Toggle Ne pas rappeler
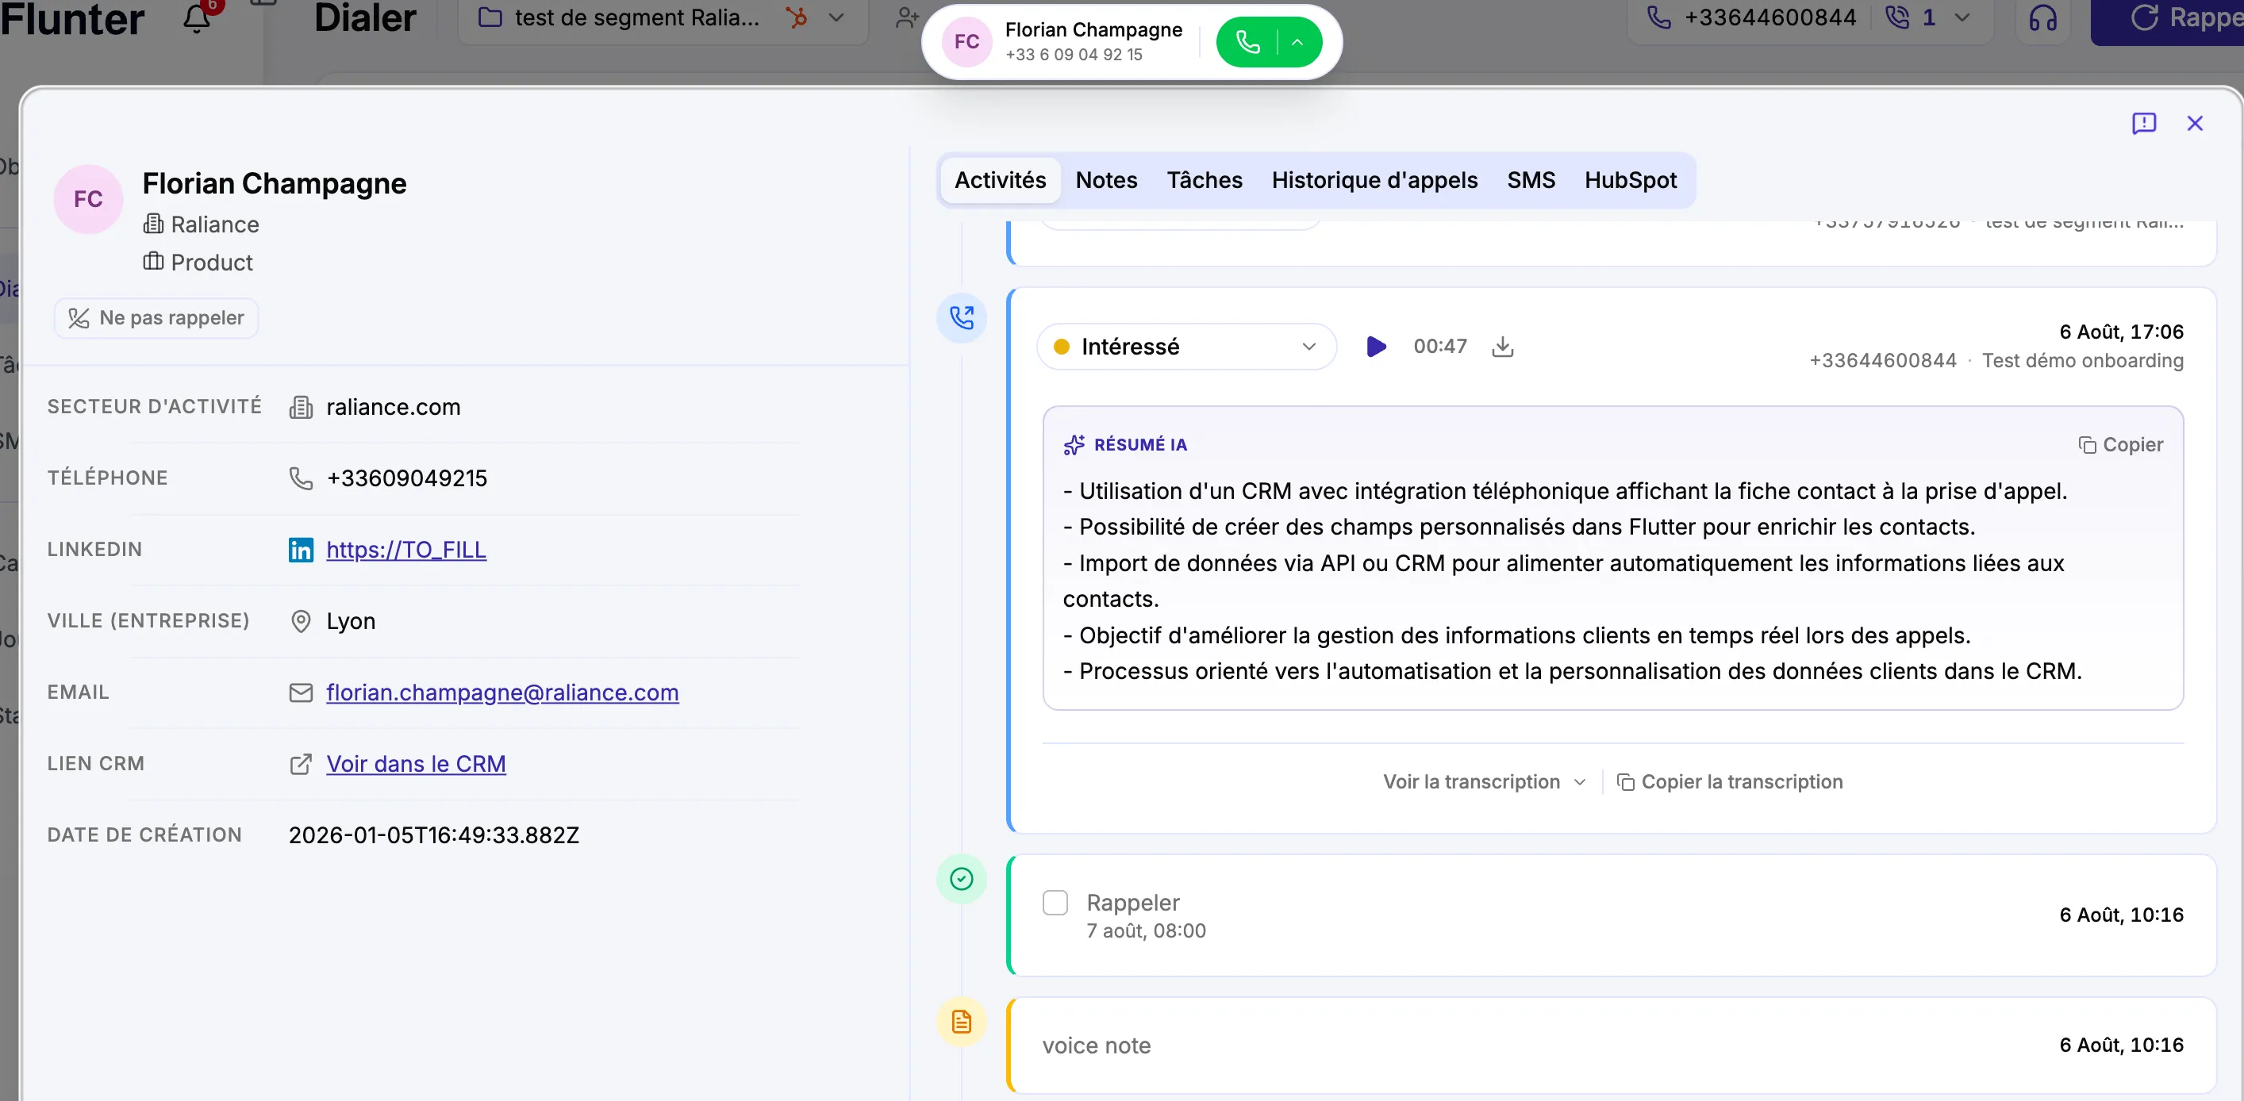This screenshot has width=2244, height=1101. [x=156, y=318]
